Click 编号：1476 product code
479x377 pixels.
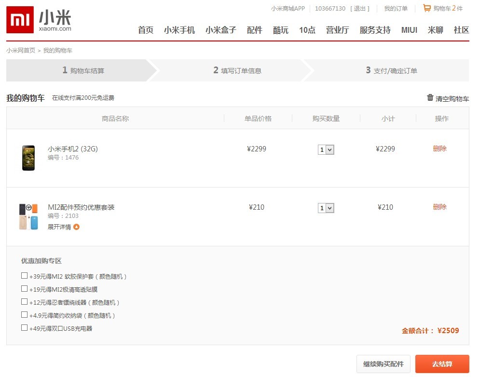[x=63, y=158]
